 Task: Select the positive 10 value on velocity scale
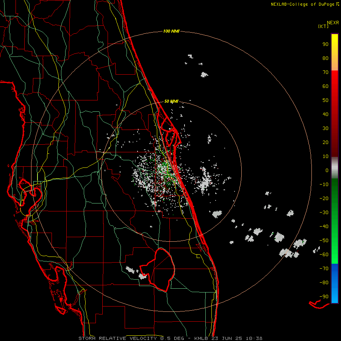point(325,156)
